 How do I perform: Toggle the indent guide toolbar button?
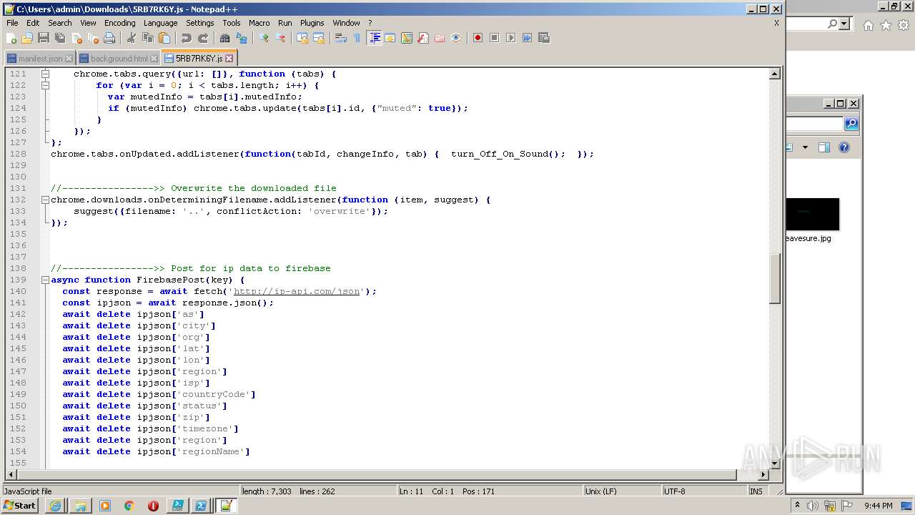pos(374,38)
